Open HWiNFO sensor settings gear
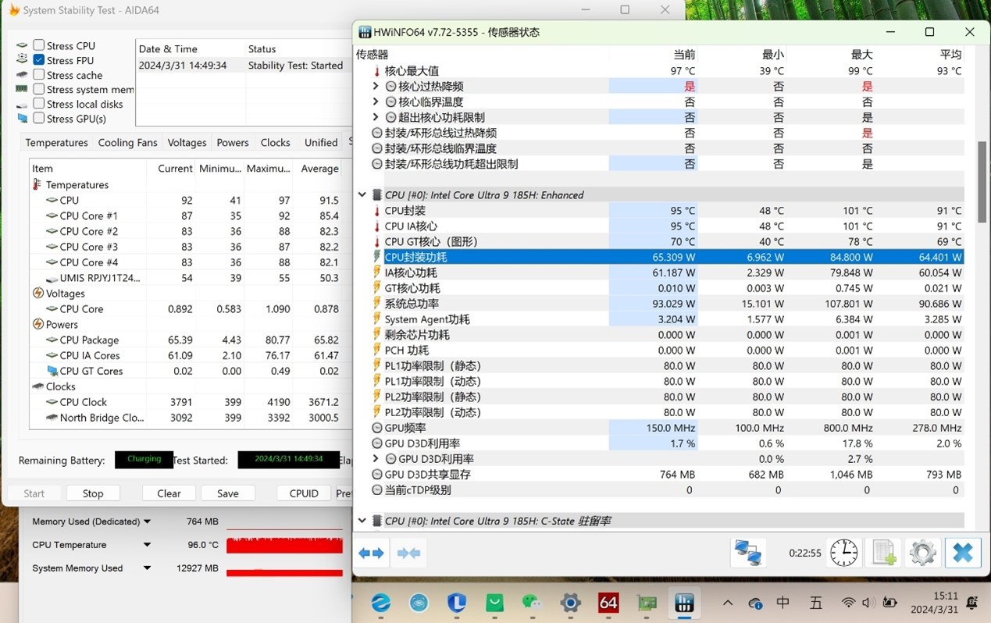The image size is (991, 623). click(x=923, y=553)
